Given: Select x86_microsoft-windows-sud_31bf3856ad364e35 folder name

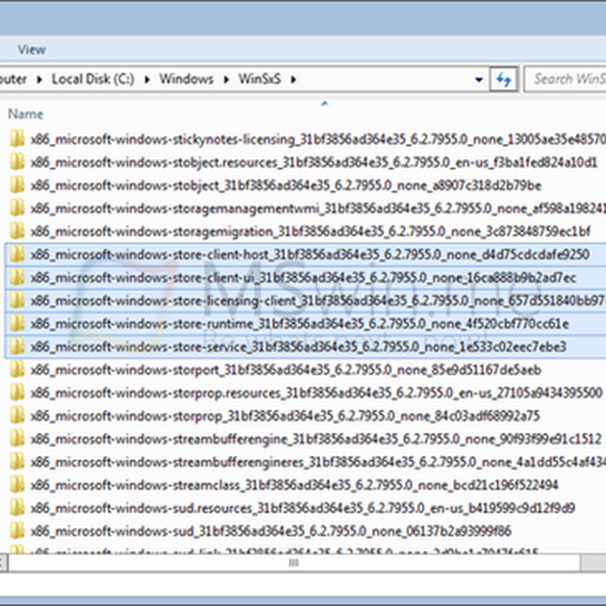Looking at the screenshot, I should (271, 531).
